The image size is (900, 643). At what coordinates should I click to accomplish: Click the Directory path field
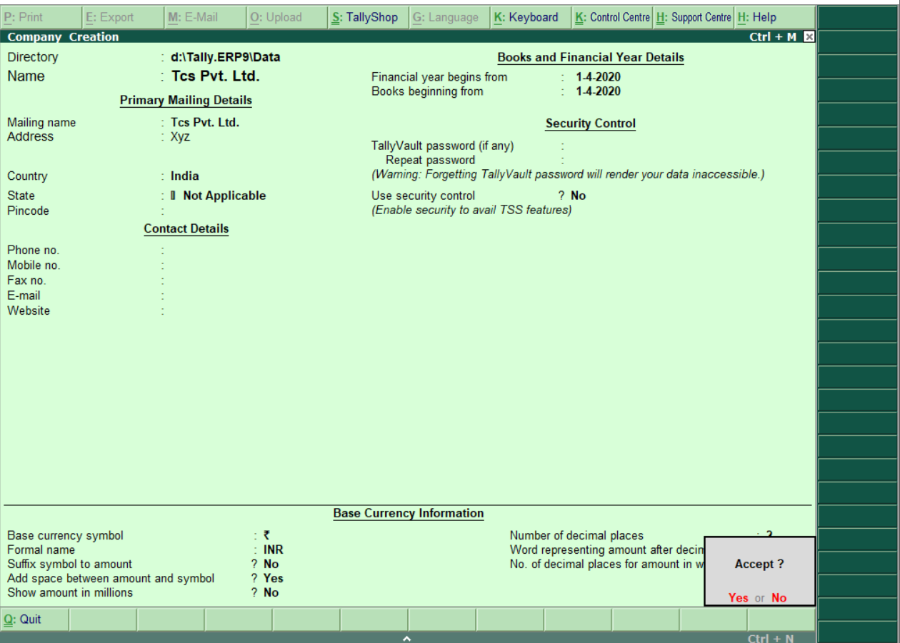pos(225,57)
